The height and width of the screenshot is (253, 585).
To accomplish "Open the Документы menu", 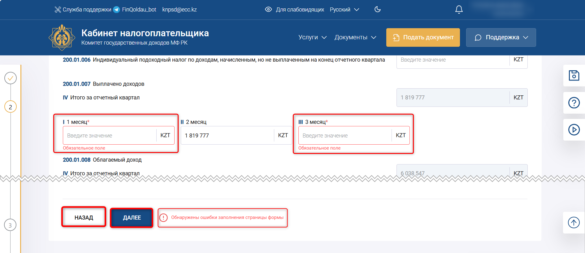I will [355, 37].
